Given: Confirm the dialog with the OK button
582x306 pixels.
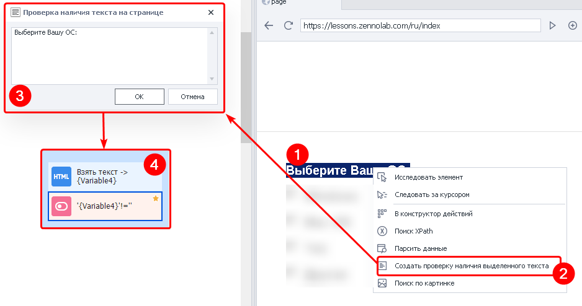Looking at the screenshot, I should pyautogui.click(x=139, y=97).
